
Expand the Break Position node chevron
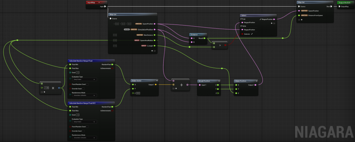point(219,80)
